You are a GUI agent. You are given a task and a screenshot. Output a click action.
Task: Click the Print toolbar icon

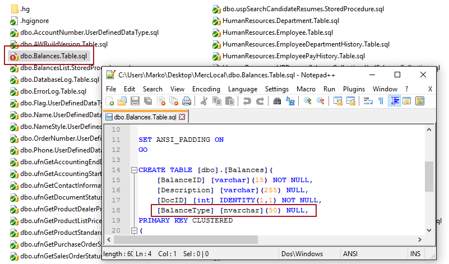point(187,101)
